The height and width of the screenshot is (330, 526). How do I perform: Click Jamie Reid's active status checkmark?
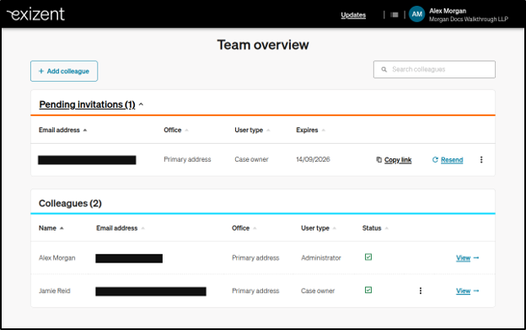[x=368, y=290]
